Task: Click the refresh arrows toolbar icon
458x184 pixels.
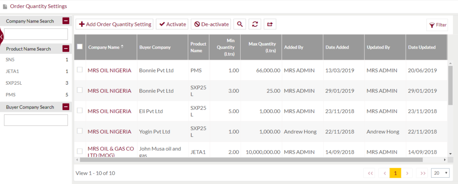Action: click(254, 24)
